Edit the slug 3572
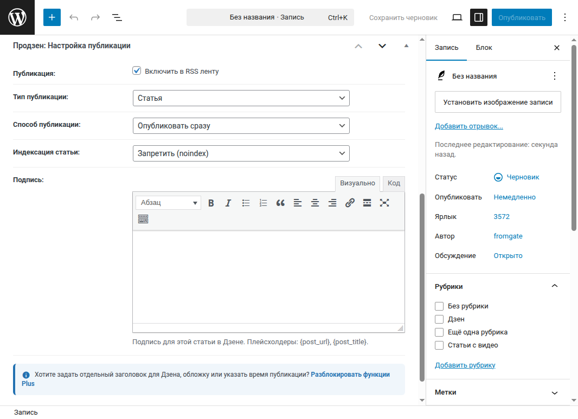The width and height of the screenshot is (578, 419). 502,217
